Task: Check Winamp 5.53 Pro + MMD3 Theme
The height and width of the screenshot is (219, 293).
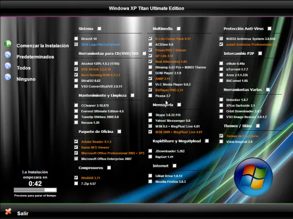Action: 150,67
